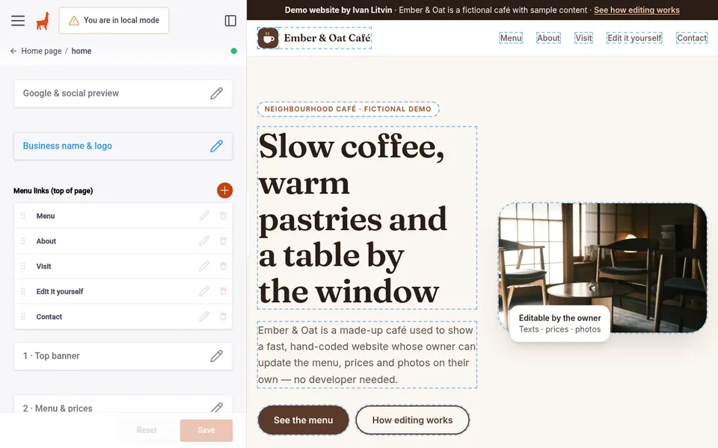Add a new menu link with plus button
Viewport: 718px width, 448px height.
[225, 190]
